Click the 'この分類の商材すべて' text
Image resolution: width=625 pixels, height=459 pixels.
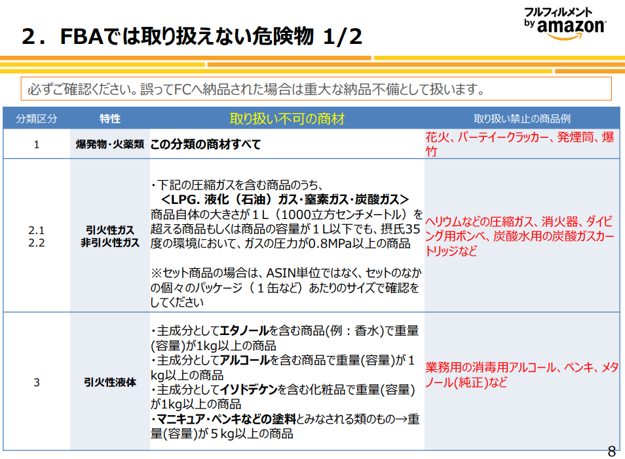tap(205, 144)
